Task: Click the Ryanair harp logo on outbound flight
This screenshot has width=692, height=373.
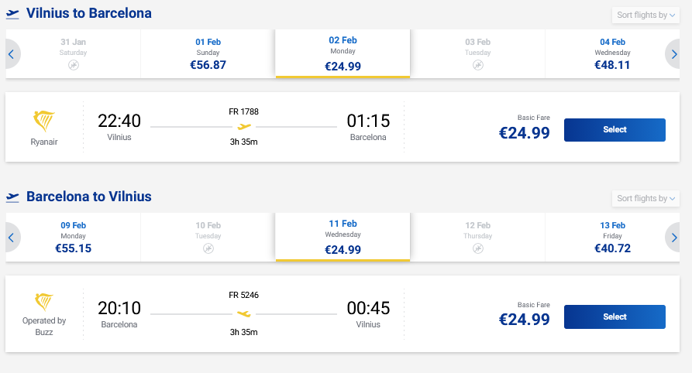Action: coord(44,121)
